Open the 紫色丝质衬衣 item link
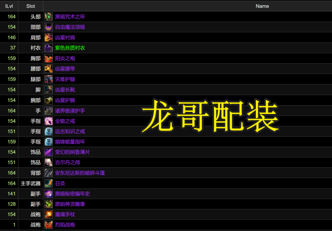332x231 pixels. 70,48
